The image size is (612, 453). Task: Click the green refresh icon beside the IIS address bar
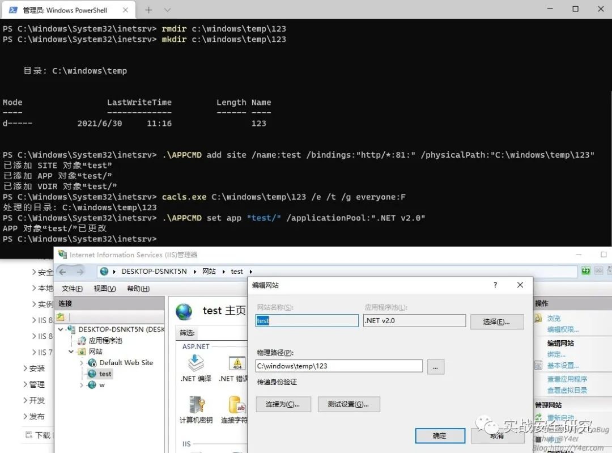tap(586, 270)
